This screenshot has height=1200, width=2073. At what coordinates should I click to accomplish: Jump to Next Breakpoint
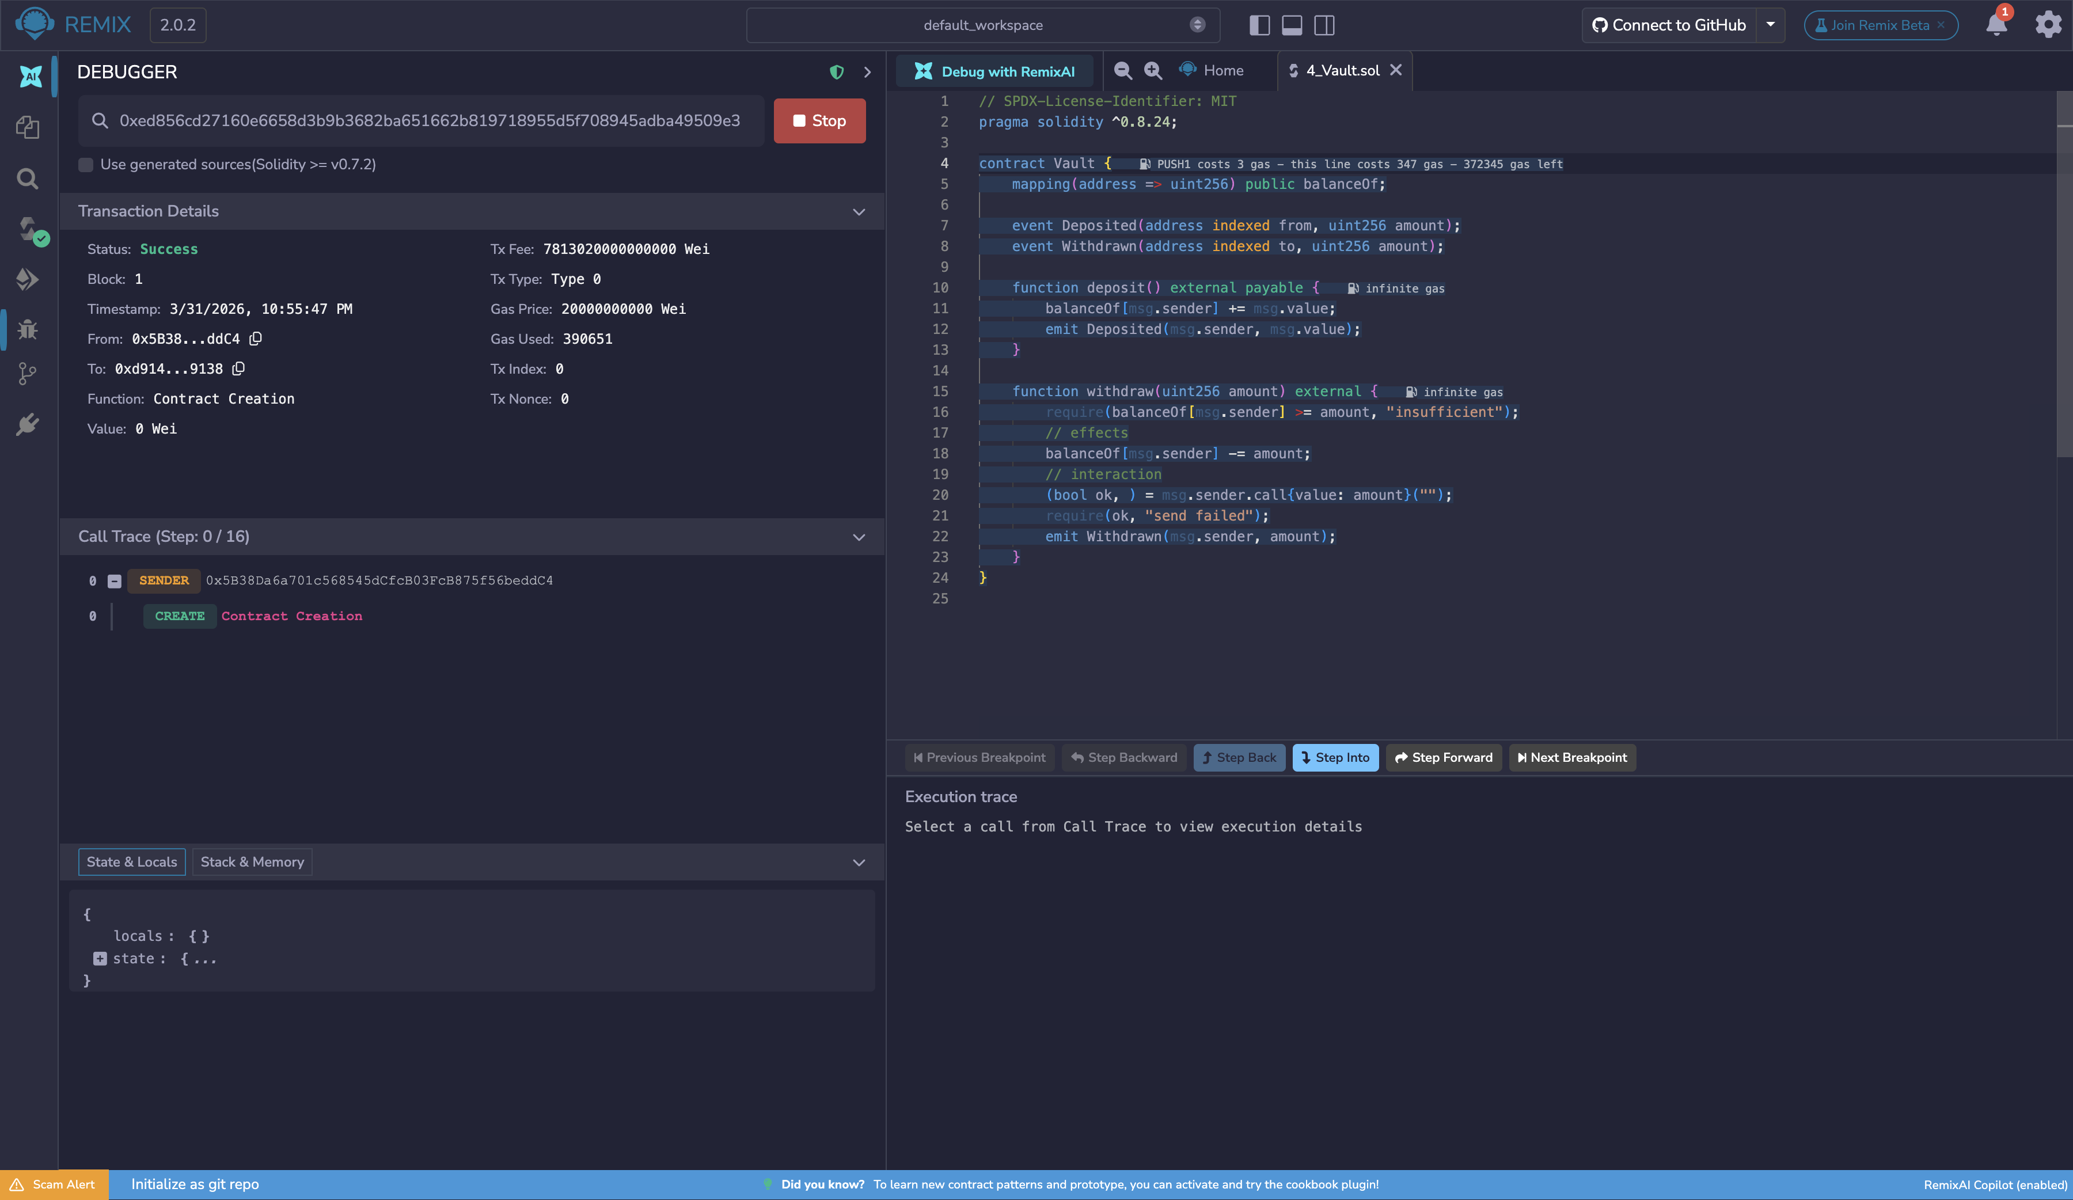1572,758
